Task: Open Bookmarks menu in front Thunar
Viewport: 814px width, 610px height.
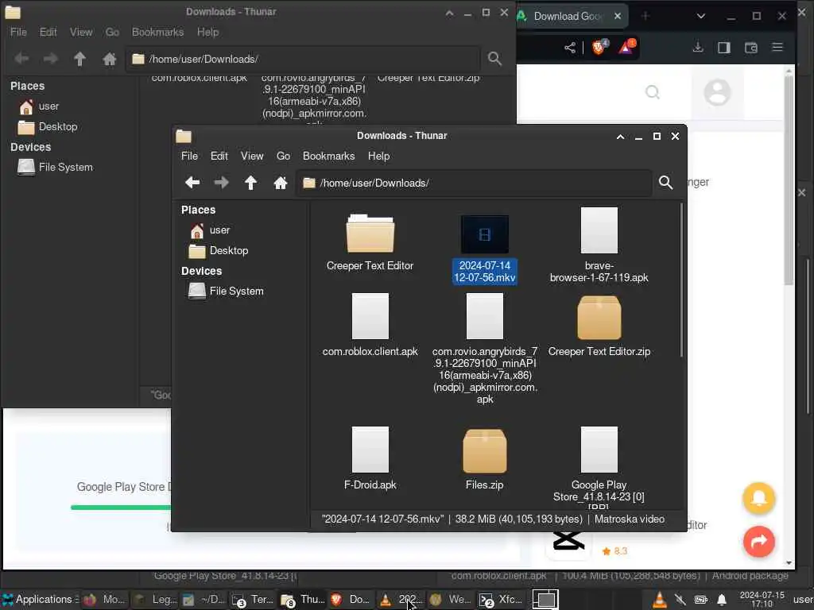Action: point(328,156)
